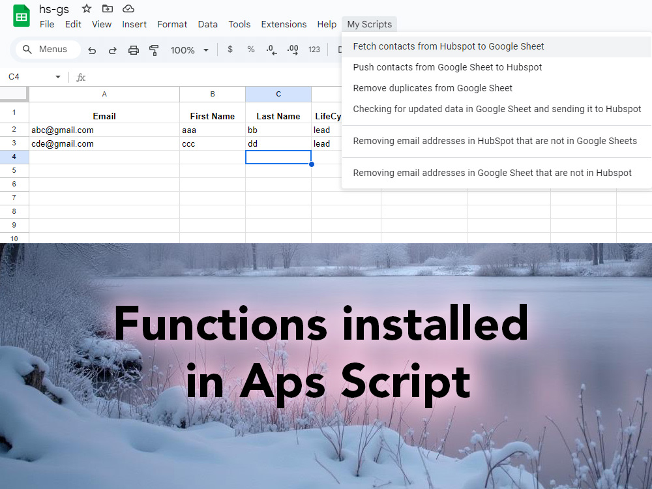Image resolution: width=652 pixels, height=489 pixels.
Task: Click the Email header cell
Action: coord(104,113)
